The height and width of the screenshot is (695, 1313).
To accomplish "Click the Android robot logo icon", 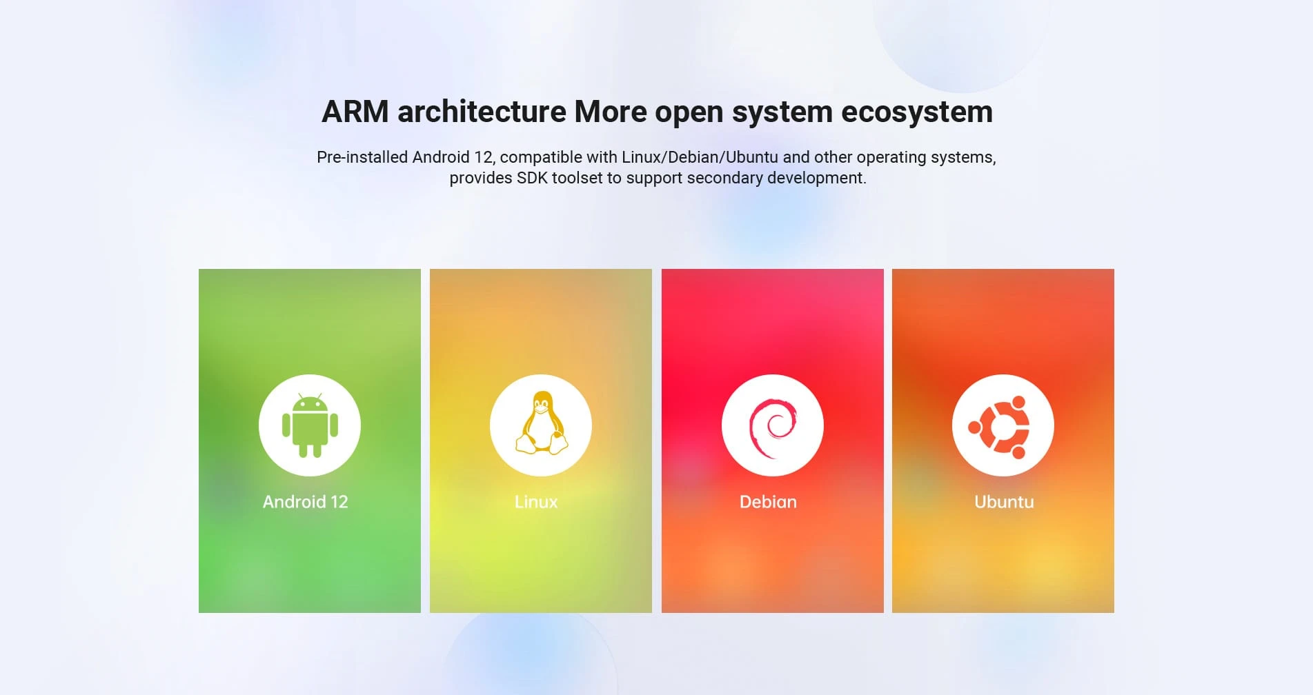I will pyautogui.click(x=310, y=425).
